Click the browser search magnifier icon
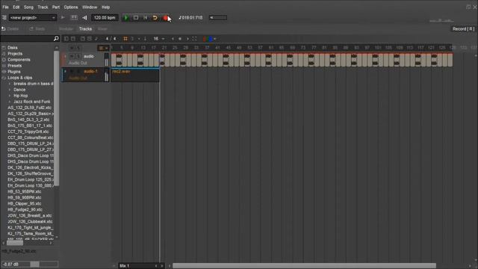Viewport: 478px width, 269px height. 56,38
